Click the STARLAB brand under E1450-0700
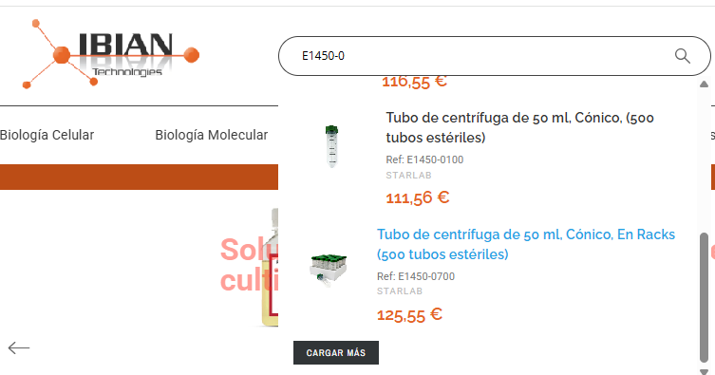 click(x=400, y=291)
